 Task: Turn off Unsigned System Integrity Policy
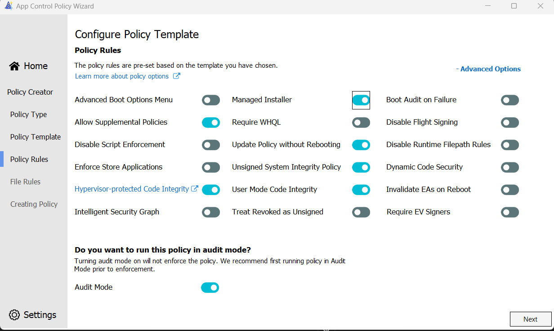tap(361, 167)
